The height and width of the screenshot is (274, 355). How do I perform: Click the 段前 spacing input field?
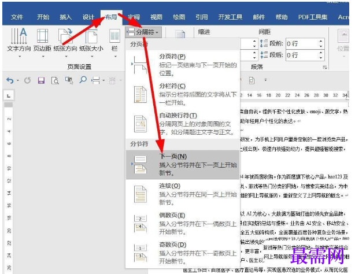302,43
